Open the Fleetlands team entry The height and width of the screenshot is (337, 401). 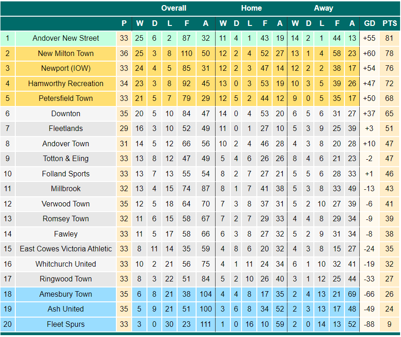66,128
